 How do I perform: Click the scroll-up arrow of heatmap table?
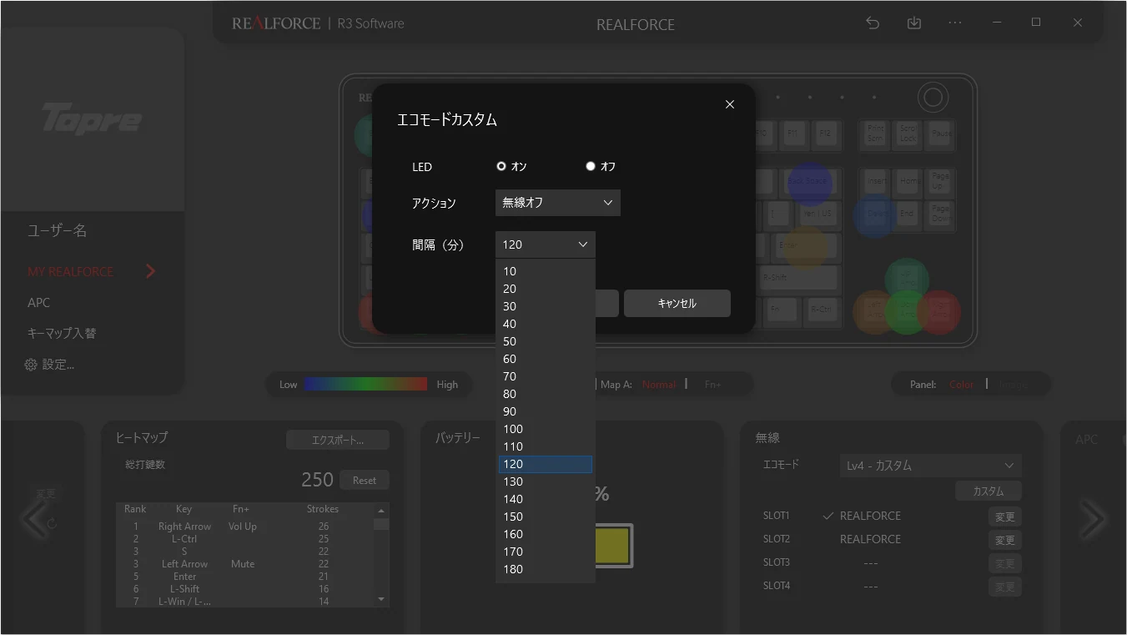point(381,510)
